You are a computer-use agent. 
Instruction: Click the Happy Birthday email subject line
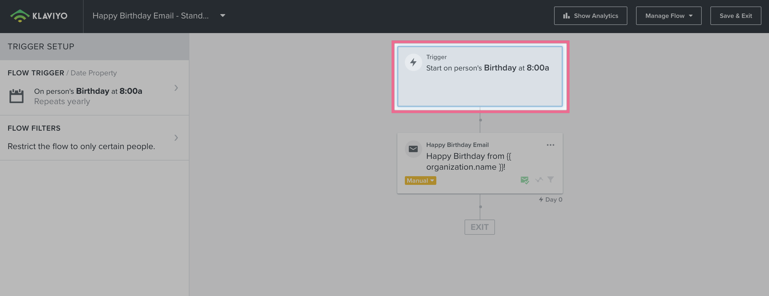(x=468, y=162)
